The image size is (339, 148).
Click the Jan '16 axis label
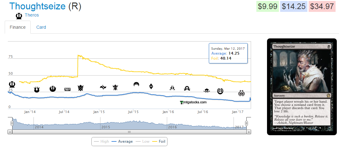pos(168,112)
